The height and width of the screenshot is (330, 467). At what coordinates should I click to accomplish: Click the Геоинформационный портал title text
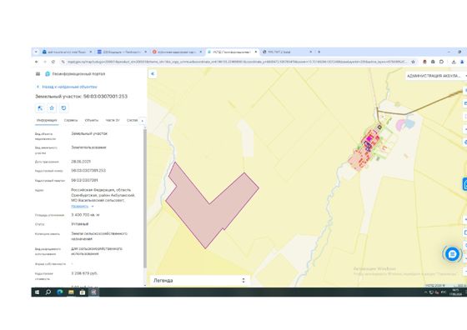tap(78, 74)
